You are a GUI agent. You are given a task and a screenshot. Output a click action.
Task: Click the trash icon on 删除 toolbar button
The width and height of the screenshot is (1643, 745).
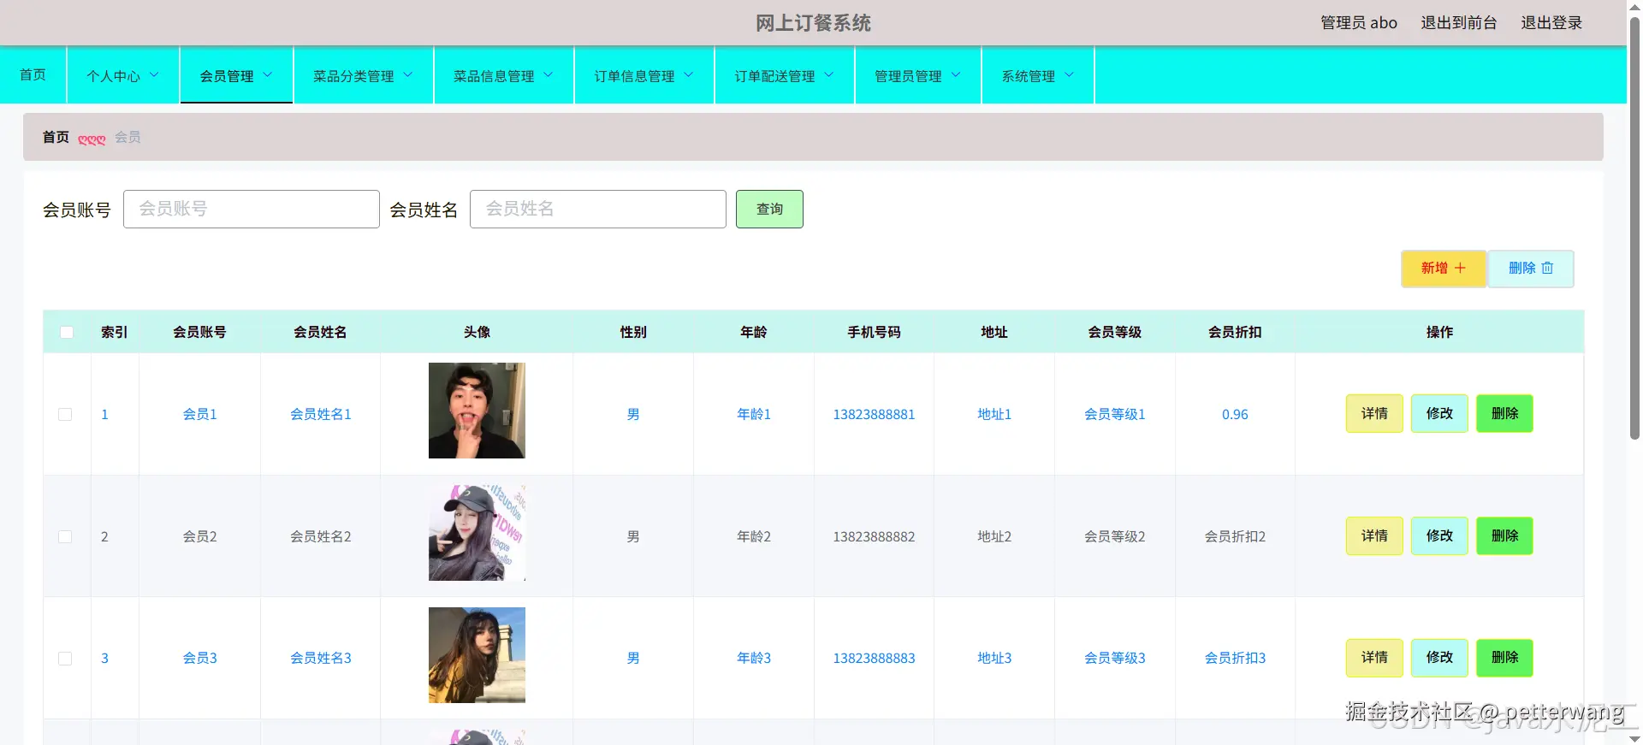coord(1547,268)
